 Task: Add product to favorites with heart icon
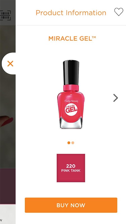pyautogui.click(x=118, y=12)
